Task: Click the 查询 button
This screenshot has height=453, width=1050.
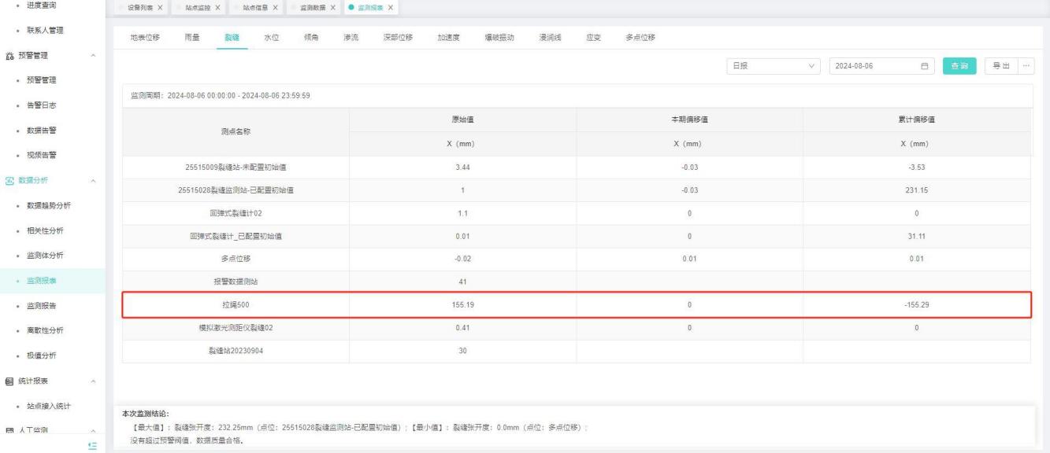Action: pos(959,66)
